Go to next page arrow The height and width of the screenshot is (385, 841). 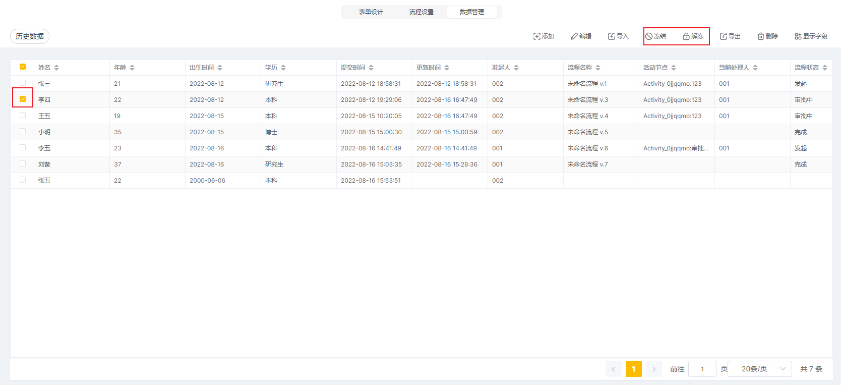tap(654, 369)
